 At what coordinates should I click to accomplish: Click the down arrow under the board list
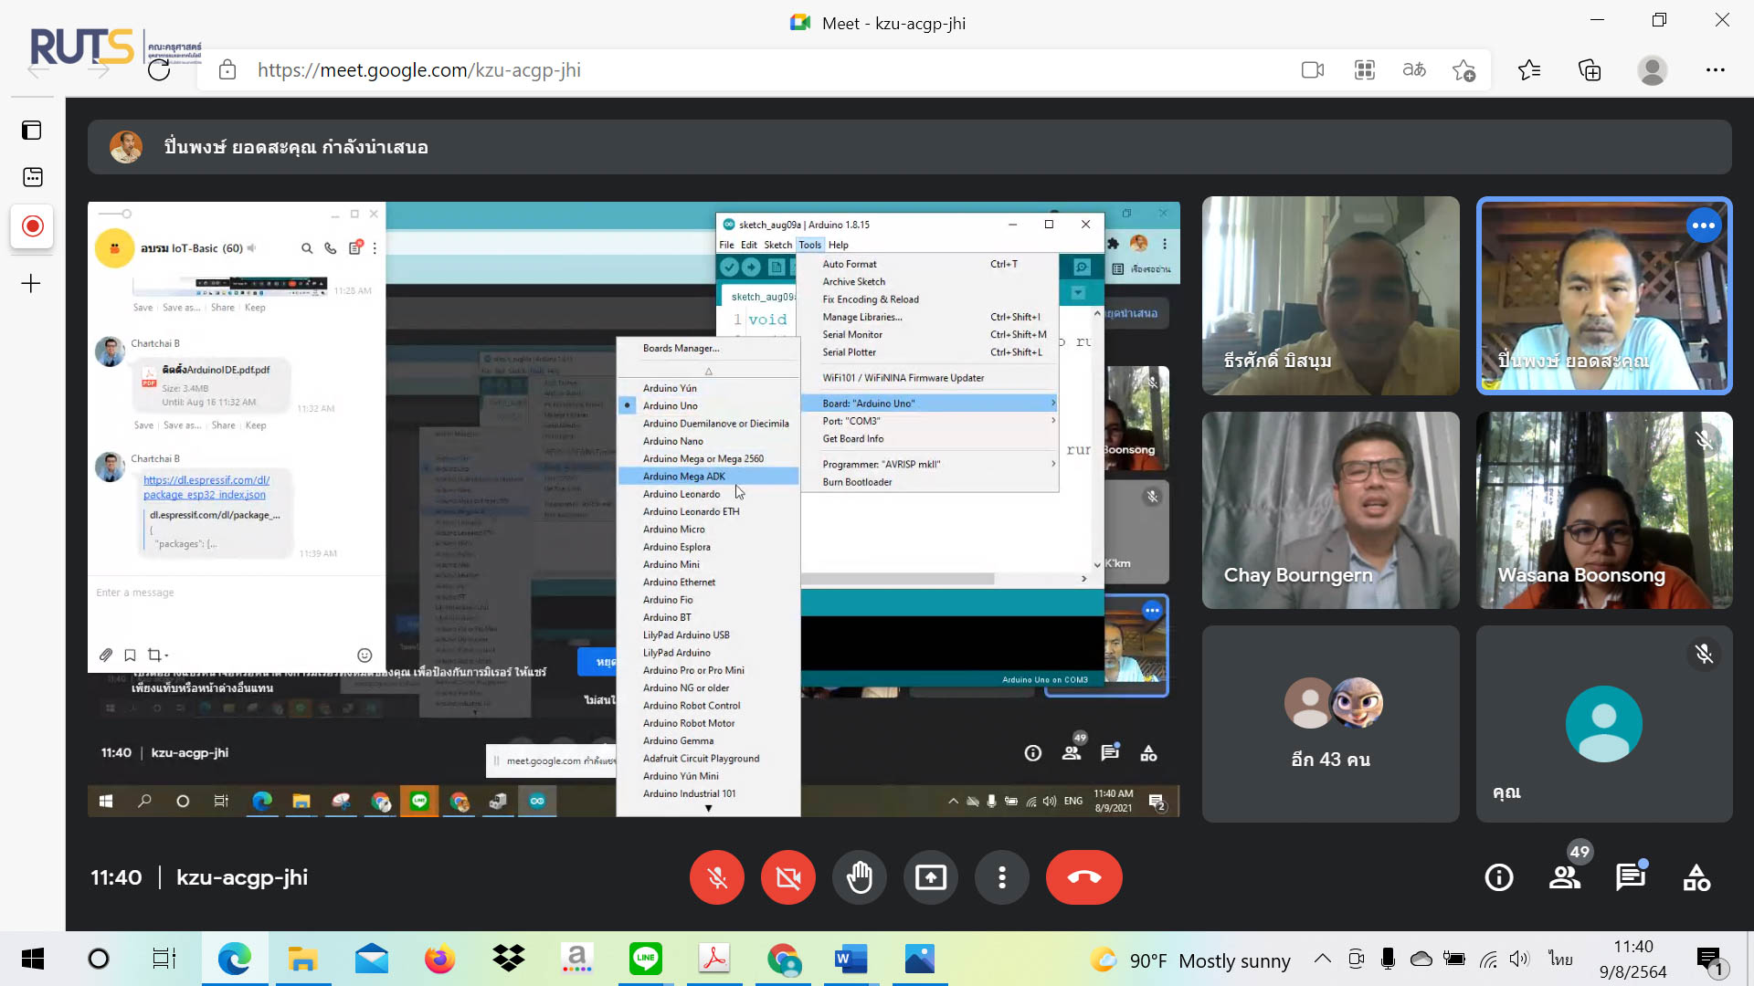click(x=708, y=808)
